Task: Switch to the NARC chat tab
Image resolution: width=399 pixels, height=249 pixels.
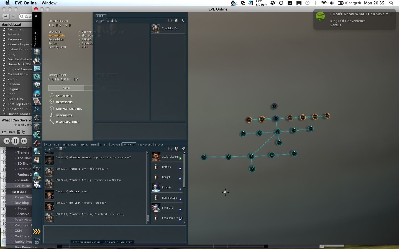Action: pyautogui.click(x=85, y=144)
